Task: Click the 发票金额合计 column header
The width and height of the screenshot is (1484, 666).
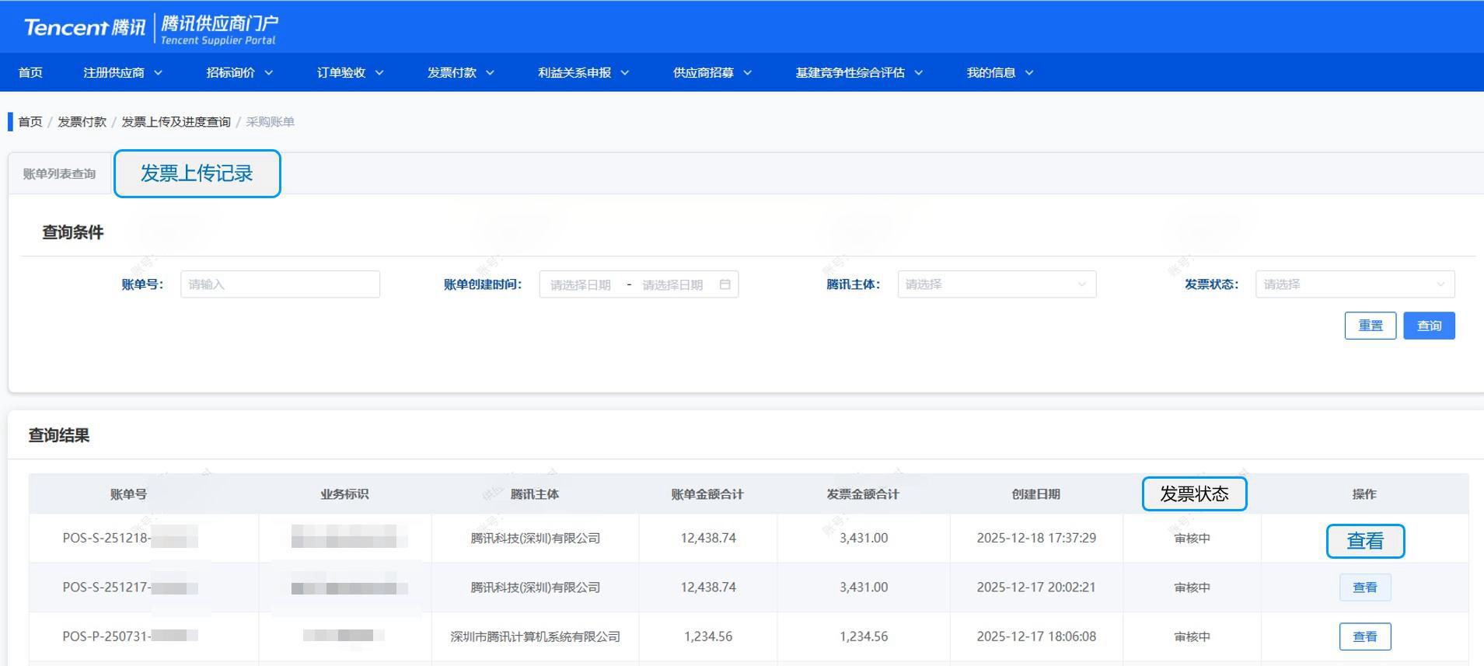Action: (x=863, y=494)
